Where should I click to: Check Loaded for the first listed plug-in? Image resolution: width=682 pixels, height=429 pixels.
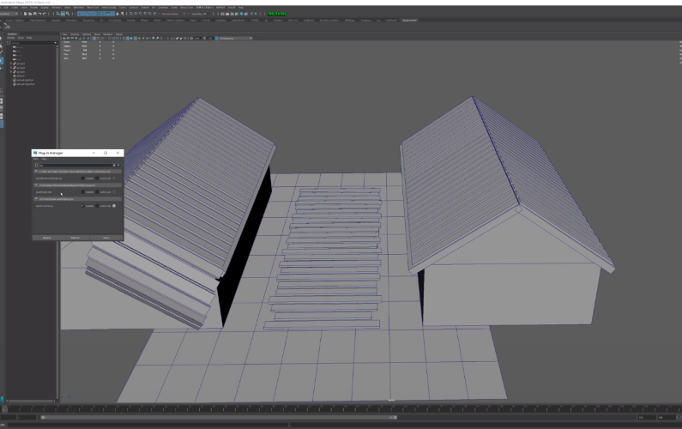point(82,178)
